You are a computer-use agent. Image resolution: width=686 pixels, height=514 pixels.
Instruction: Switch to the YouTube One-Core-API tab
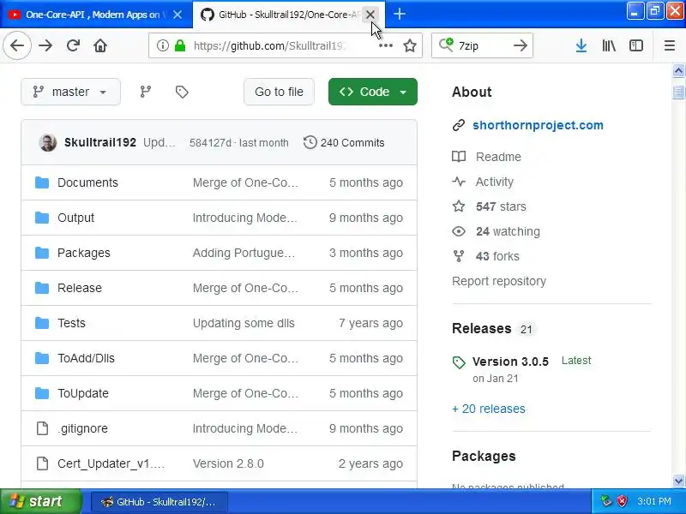93,15
